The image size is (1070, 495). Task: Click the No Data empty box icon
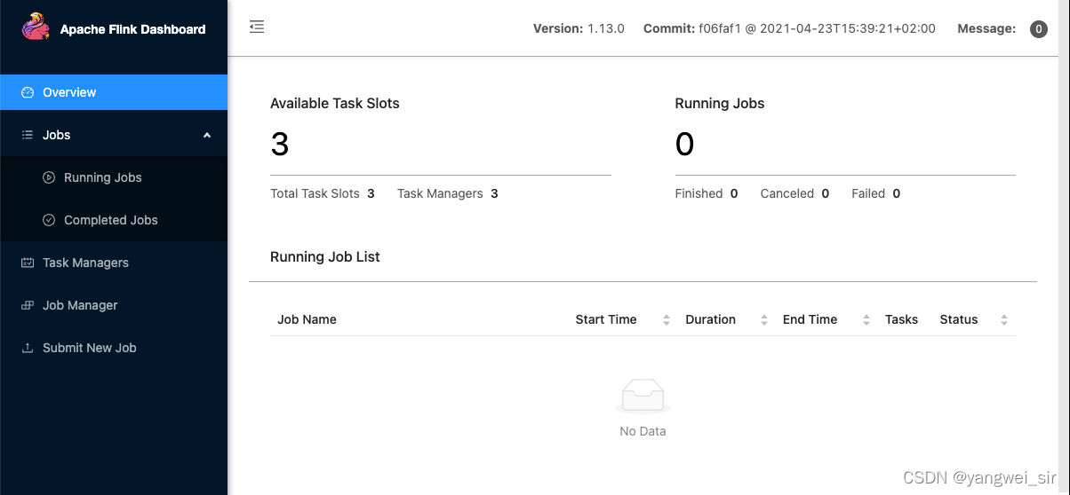643,397
